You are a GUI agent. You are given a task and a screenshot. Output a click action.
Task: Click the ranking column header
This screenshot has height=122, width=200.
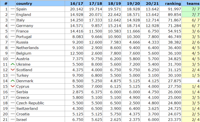pyautogui.click(x=173, y=4)
